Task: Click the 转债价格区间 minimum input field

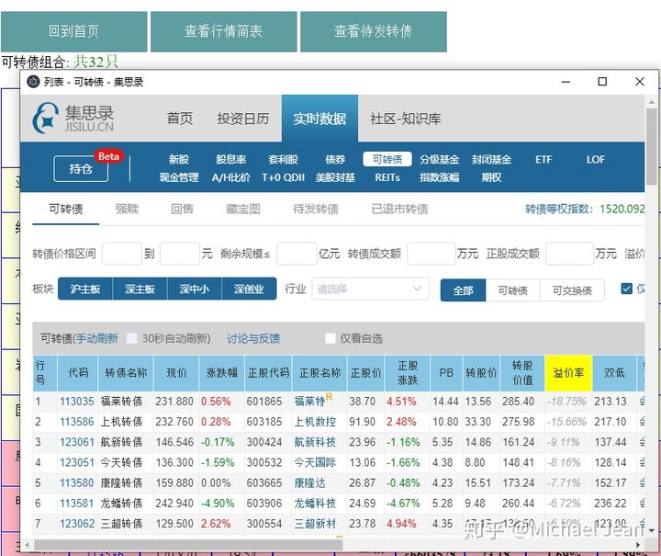Action: click(x=121, y=254)
